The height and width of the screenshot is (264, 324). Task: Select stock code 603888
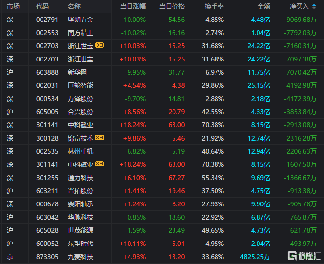point(47,72)
